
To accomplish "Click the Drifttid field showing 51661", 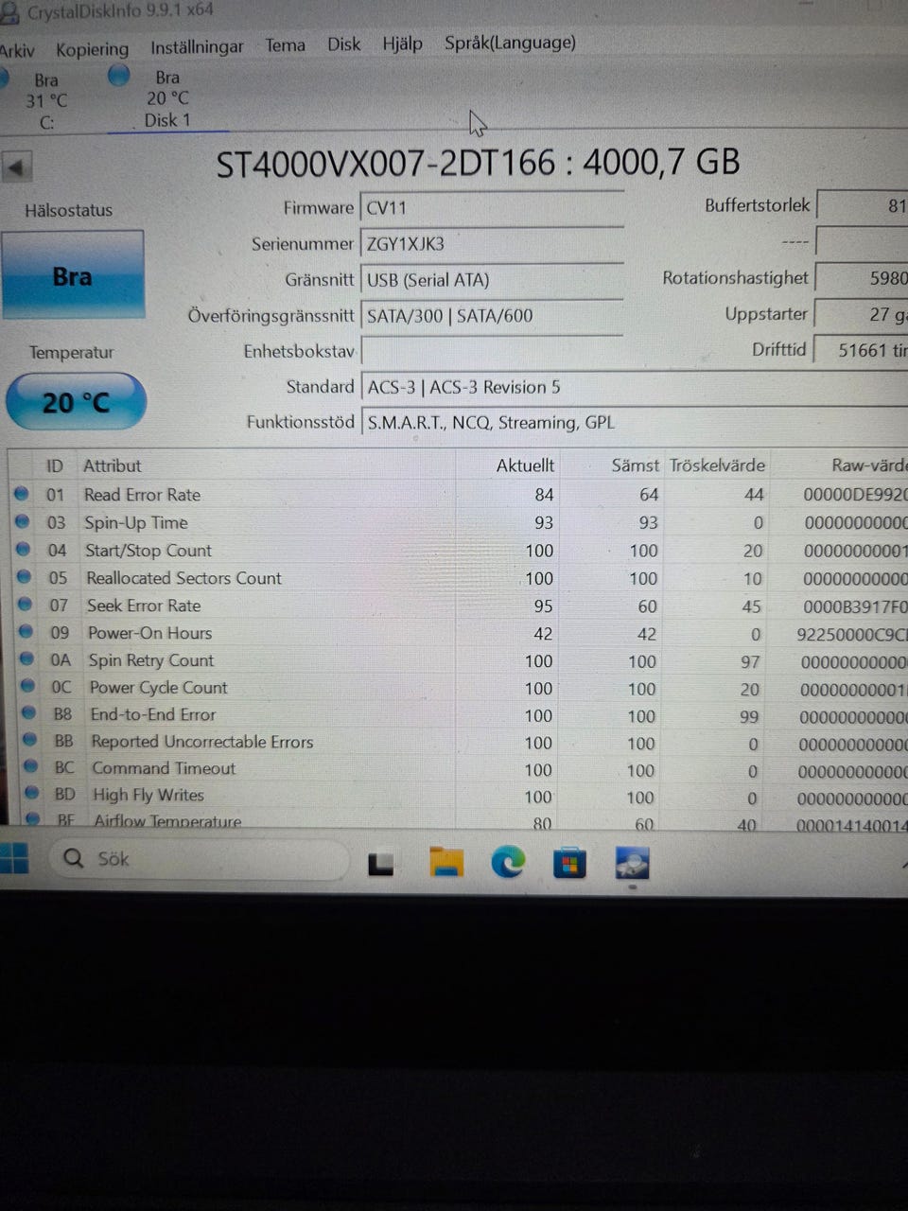I will pos(861,350).
